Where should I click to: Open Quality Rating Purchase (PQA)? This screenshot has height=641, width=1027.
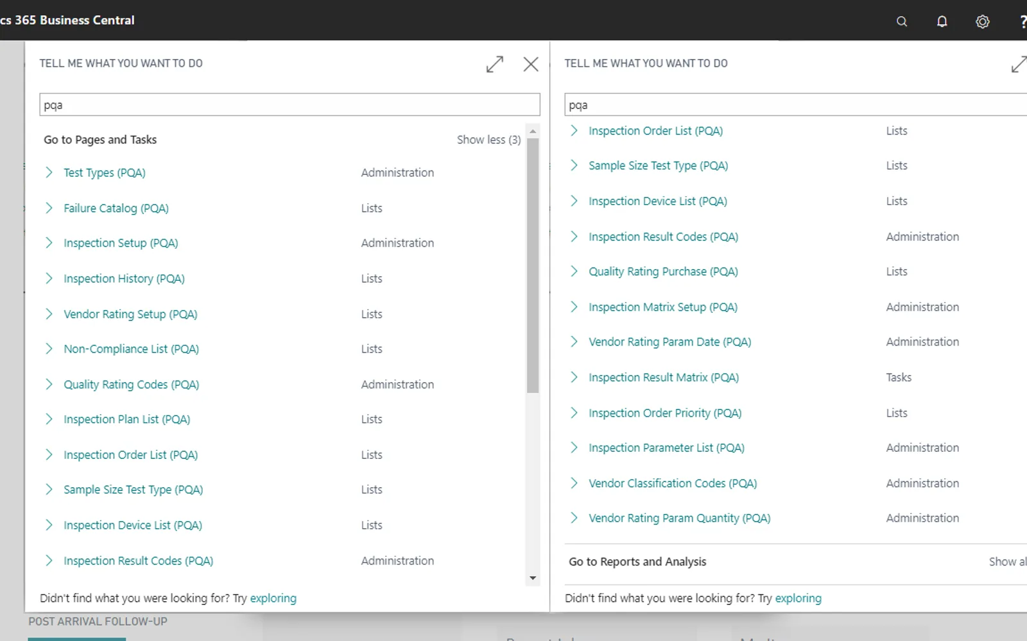pos(663,272)
